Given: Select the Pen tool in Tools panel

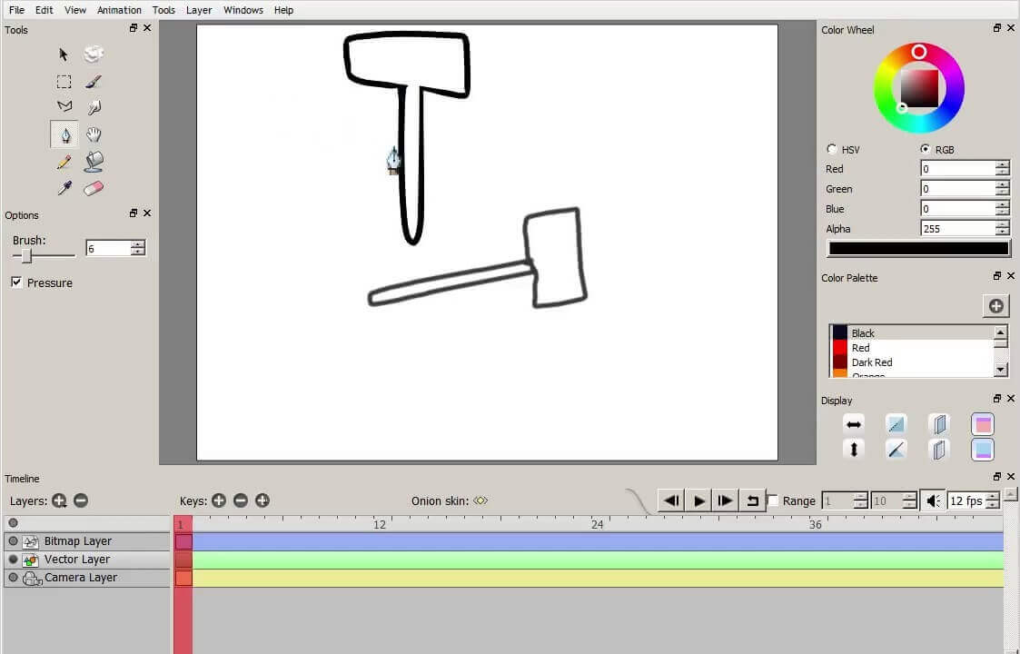Looking at the screenshot, I should [x=65, y=134].
